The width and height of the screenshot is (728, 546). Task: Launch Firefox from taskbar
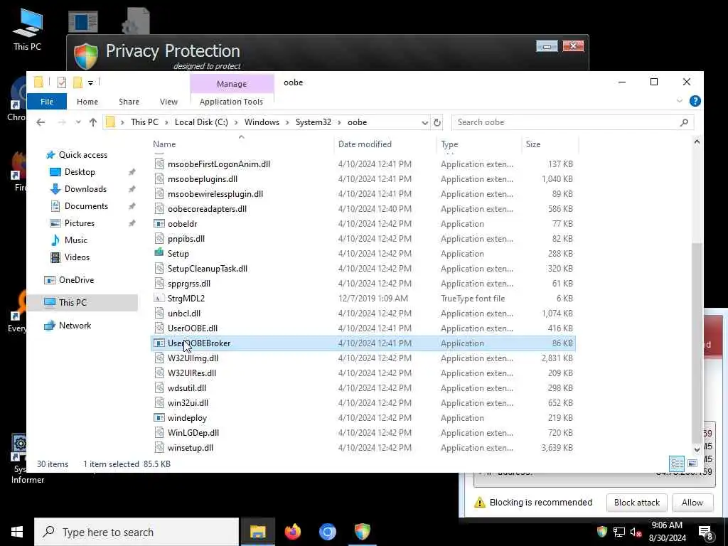(x=292, y=532)
